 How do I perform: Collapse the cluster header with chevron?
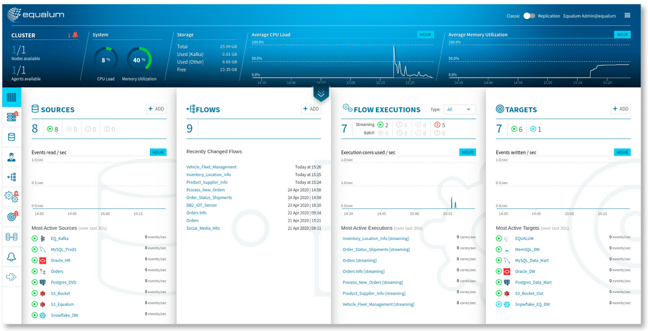(x=321, y=94)
